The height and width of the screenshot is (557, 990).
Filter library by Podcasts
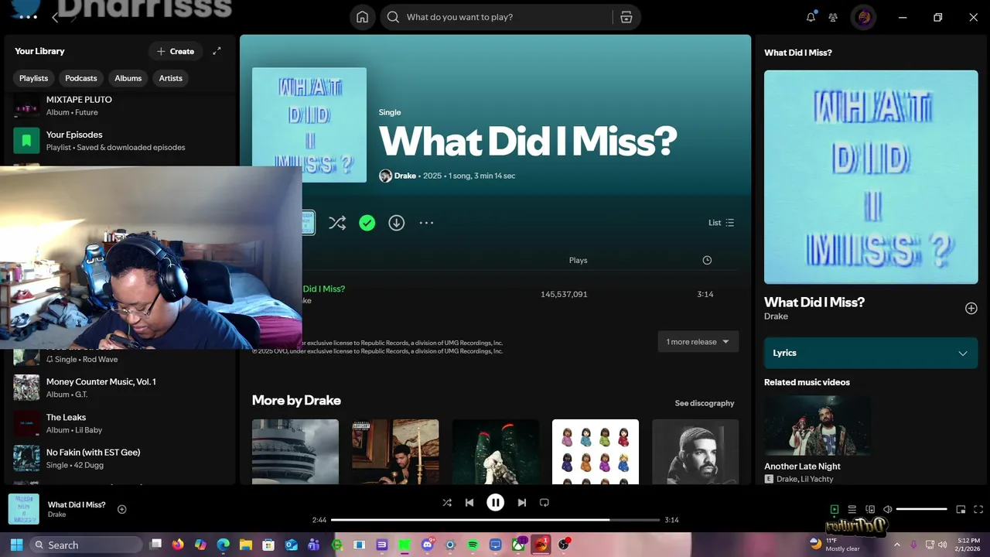pyautogui.click(x=81, y=78)
